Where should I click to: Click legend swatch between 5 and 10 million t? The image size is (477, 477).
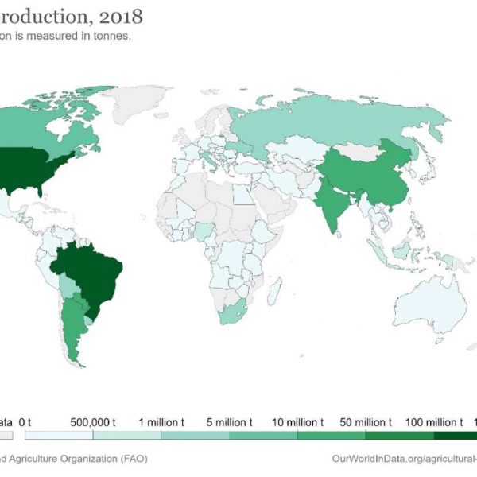point(263,436)
